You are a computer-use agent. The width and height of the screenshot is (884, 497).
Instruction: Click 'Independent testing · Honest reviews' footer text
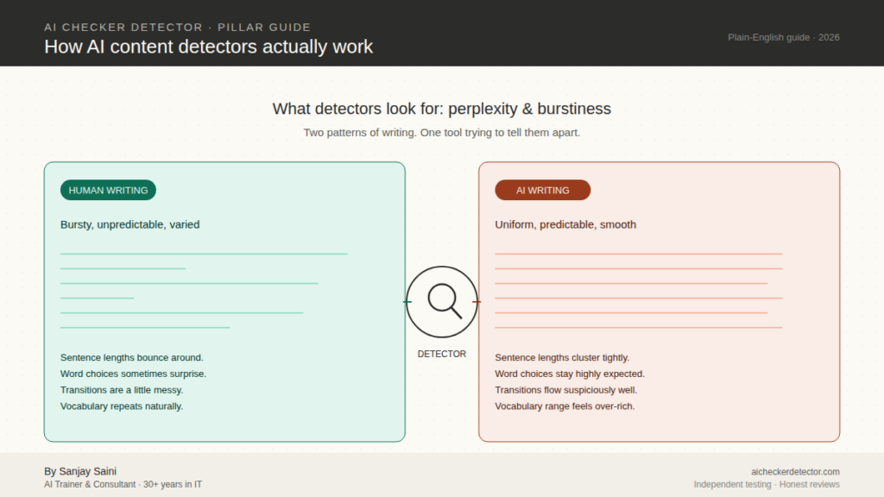[x=767, y=485]
